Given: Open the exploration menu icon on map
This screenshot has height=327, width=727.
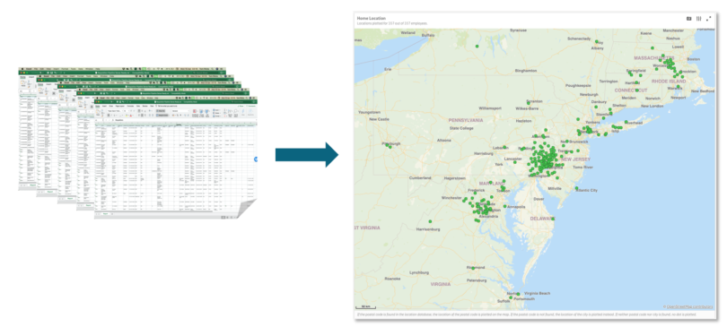Looking at the screenshot, I should 698,19.
